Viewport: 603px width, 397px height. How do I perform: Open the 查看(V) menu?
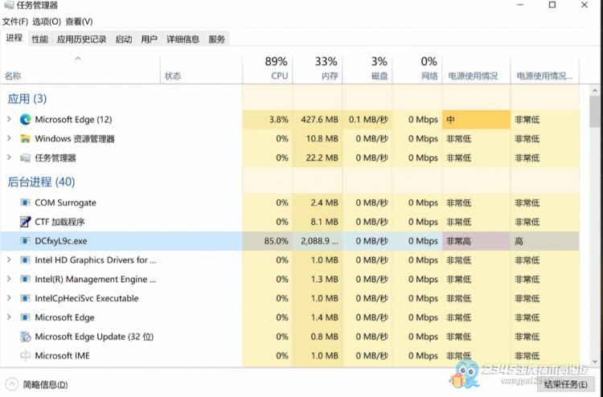(x=80, y=22)
